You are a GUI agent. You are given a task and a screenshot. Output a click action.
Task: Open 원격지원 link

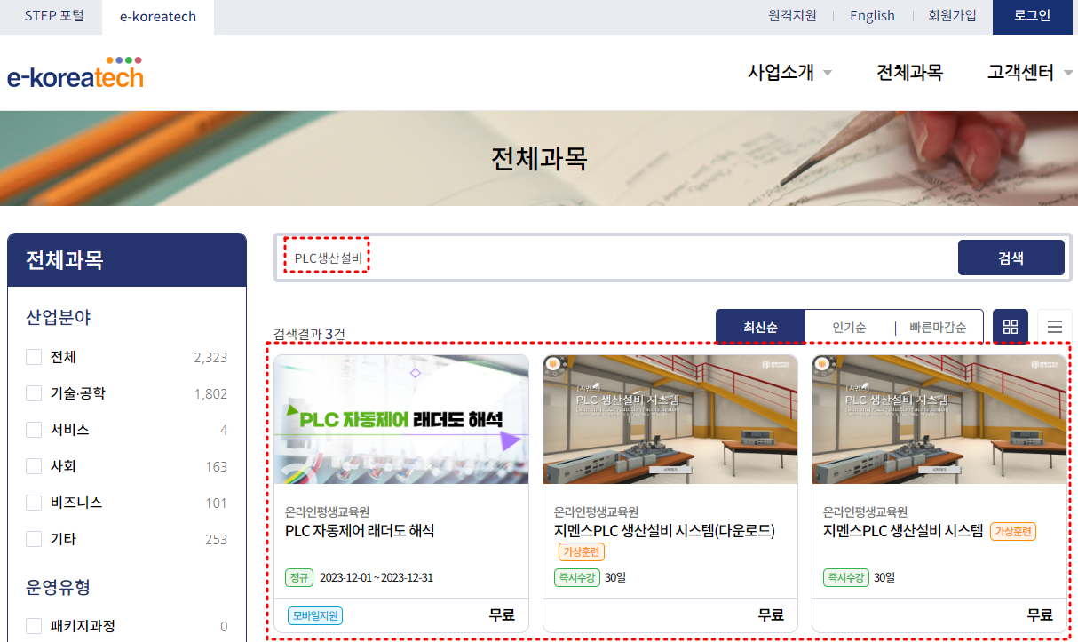[792, 16]
